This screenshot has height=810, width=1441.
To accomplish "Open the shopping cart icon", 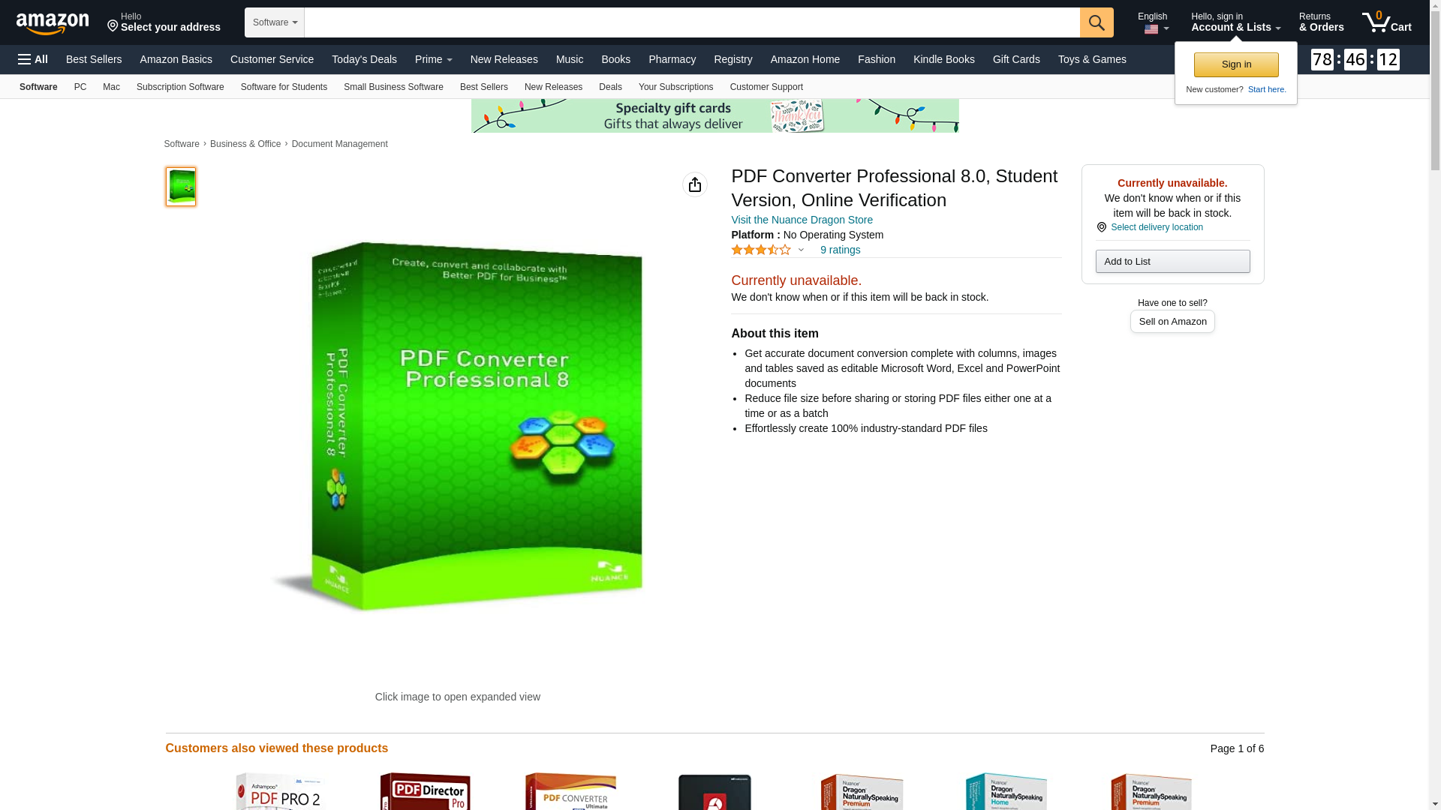I will (x=1387, y=22).
